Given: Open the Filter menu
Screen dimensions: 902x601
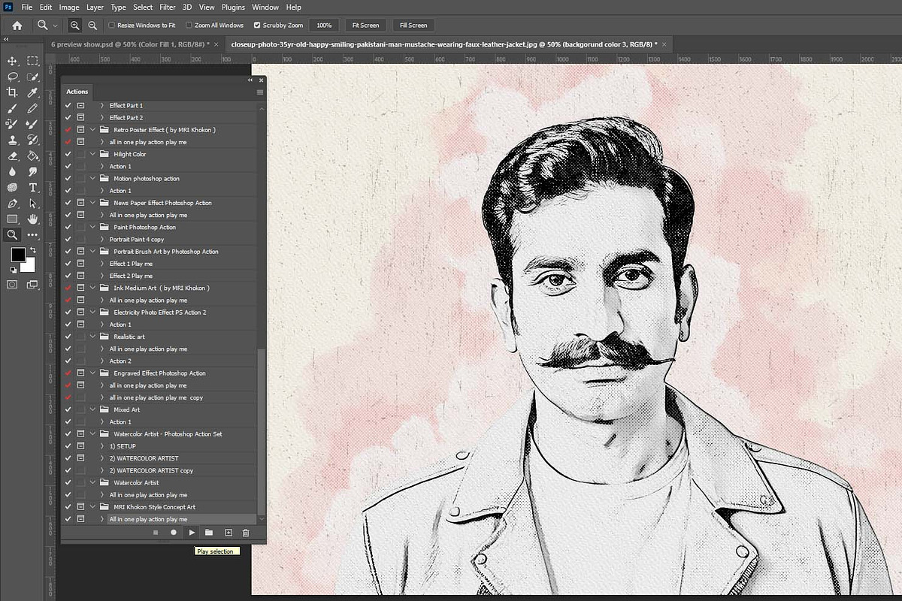Looking at the screenshot, I should pos(167,7).
